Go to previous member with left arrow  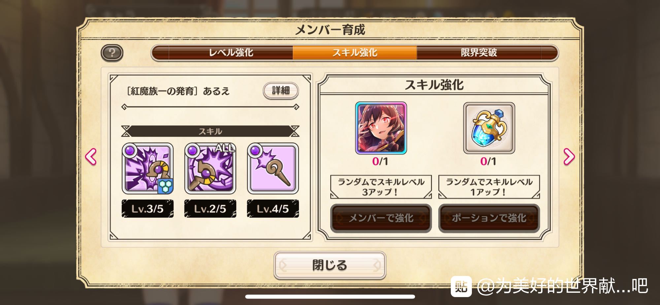(91, 157)
